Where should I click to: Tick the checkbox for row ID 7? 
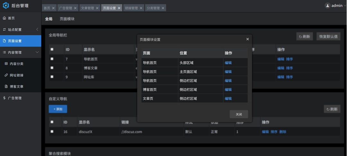click(52, 59)
